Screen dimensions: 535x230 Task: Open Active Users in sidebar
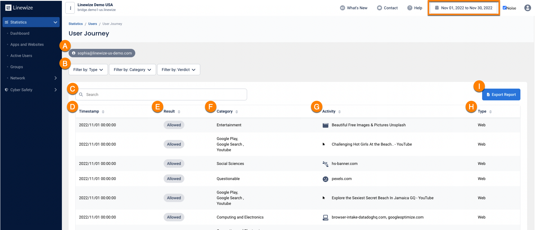click(x=21, y=56)
